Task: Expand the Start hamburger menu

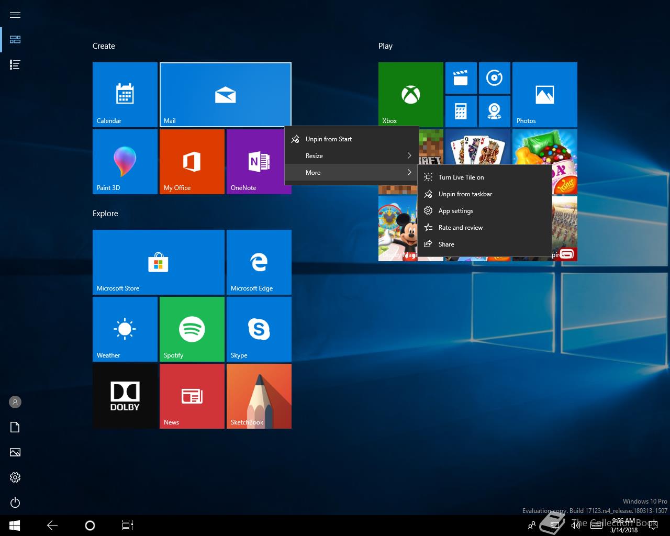Action: pos(15,15)
